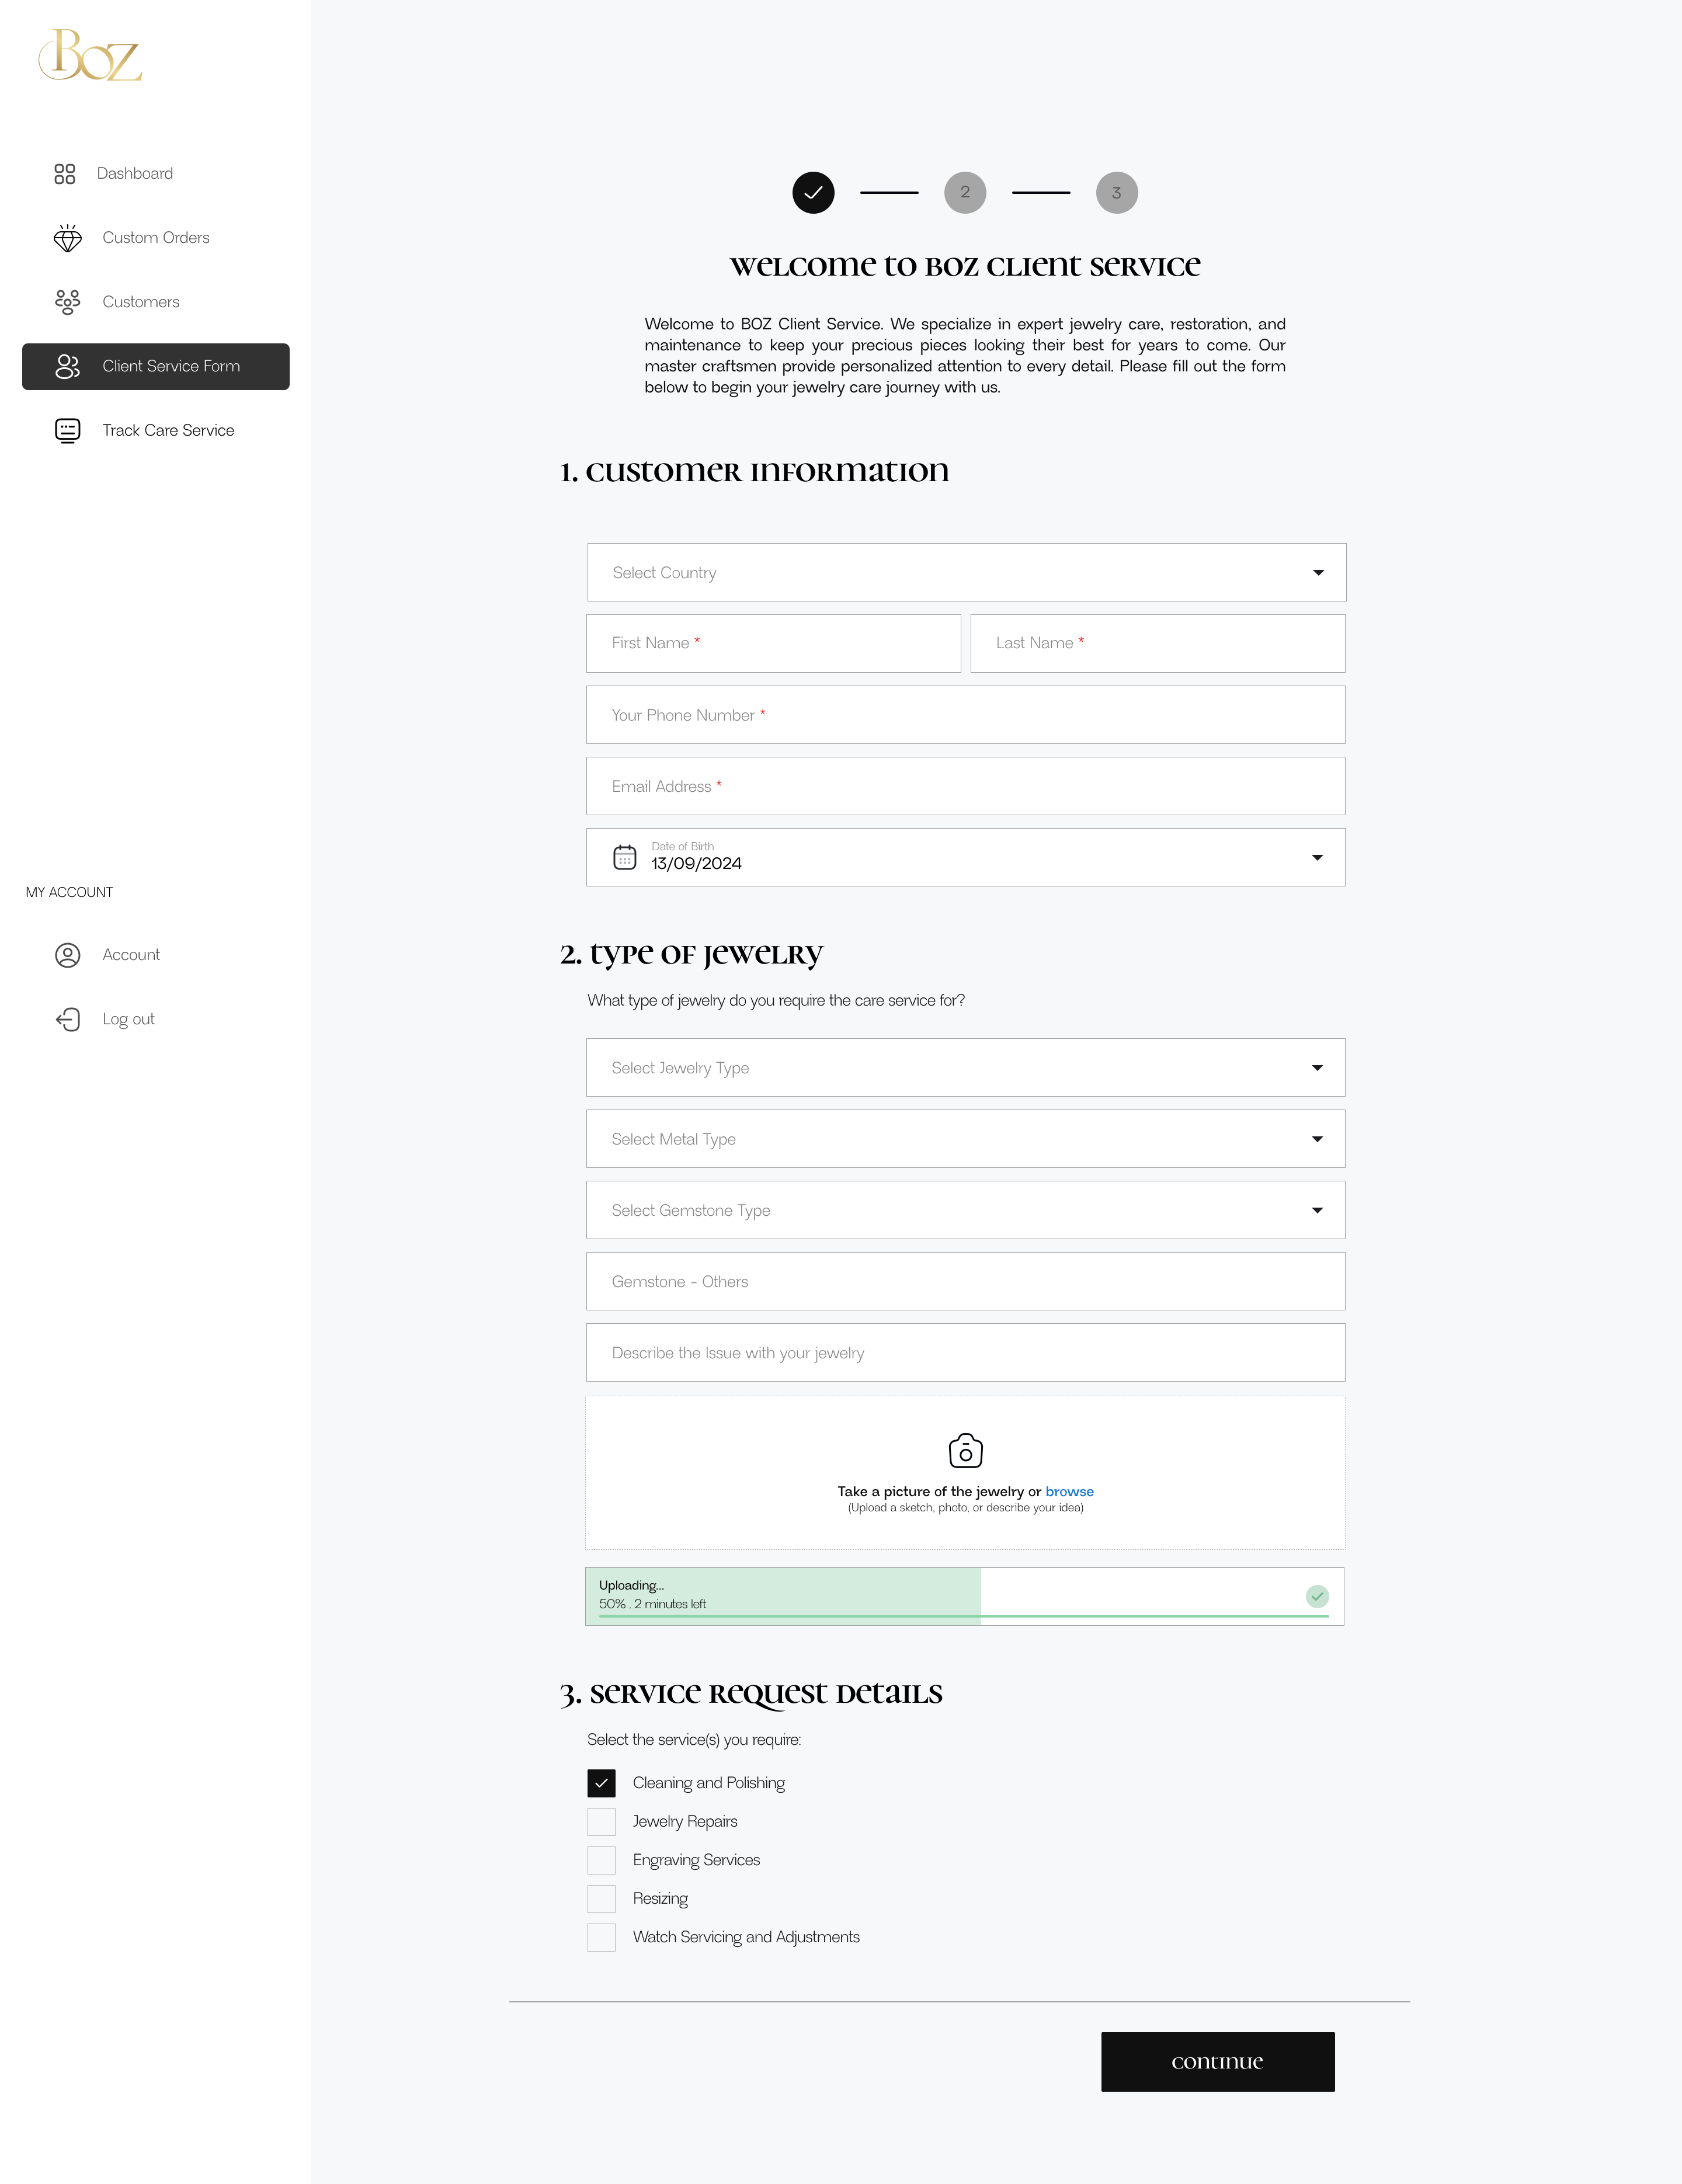Image resolution: width=1682 pixels, height=2184 pixels.
Task: Click the uploading progress bar
Action: (964, 1596)
